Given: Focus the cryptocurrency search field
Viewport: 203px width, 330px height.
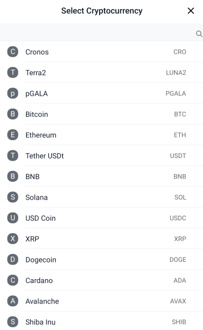Looking at the screenshot, I should 98,32.
